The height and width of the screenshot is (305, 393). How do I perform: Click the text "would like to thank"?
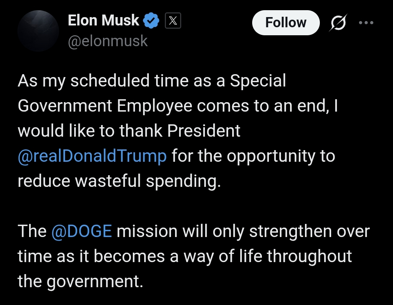click(90, 131)
